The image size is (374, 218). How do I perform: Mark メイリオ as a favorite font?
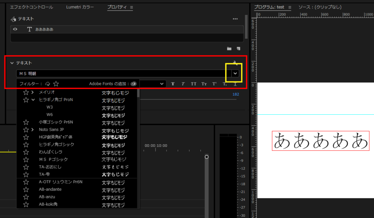(x=26, y=93)
